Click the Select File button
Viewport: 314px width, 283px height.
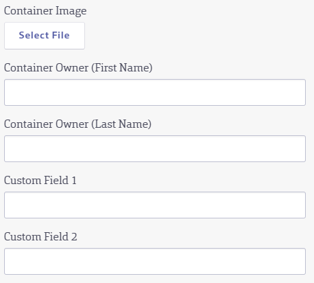(45, 36)
